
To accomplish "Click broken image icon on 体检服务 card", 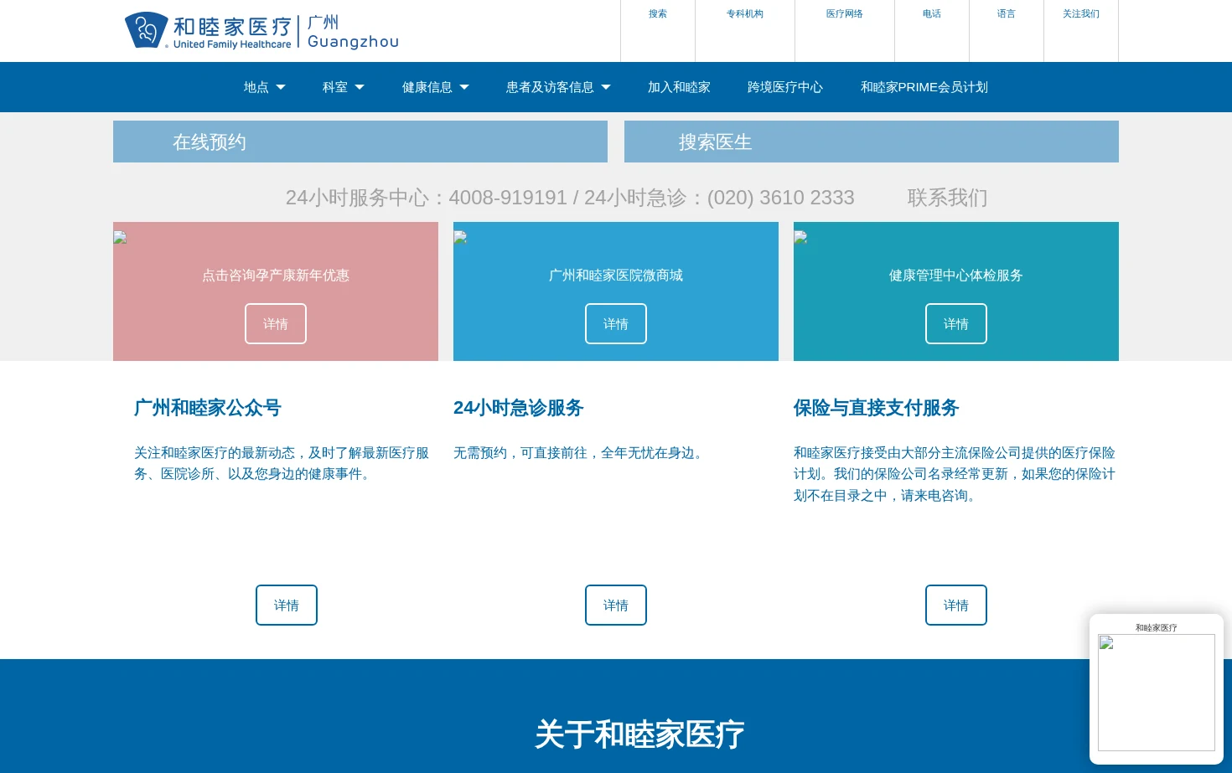I will [800, 237].
